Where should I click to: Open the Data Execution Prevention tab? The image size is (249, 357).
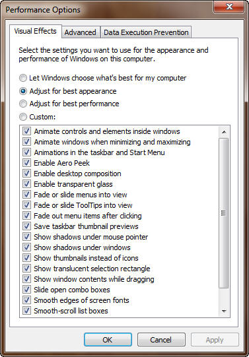[x=146, y=32]
